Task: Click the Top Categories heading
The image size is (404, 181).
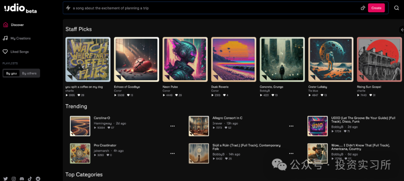Action: point(84,175)
